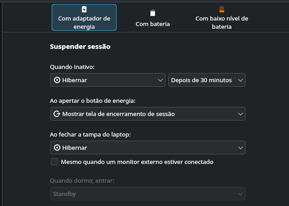Click the hibernate icon in the "Quando inativo" dropdown

click(x=57, y=80)
